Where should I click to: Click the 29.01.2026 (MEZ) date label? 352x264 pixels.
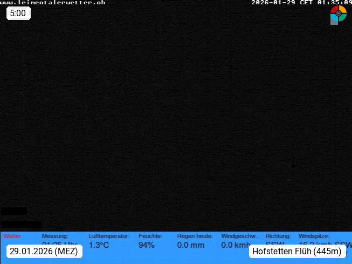click(x=44, y=252)
